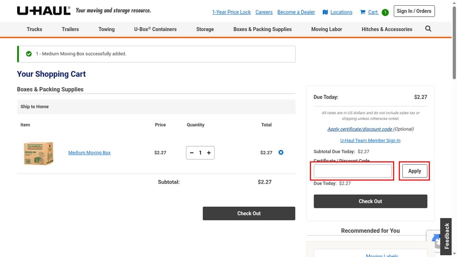The width and height of the screenshot is (457, 257).
Task: Open the Feedback side tab
Action: tap(446, 237)
